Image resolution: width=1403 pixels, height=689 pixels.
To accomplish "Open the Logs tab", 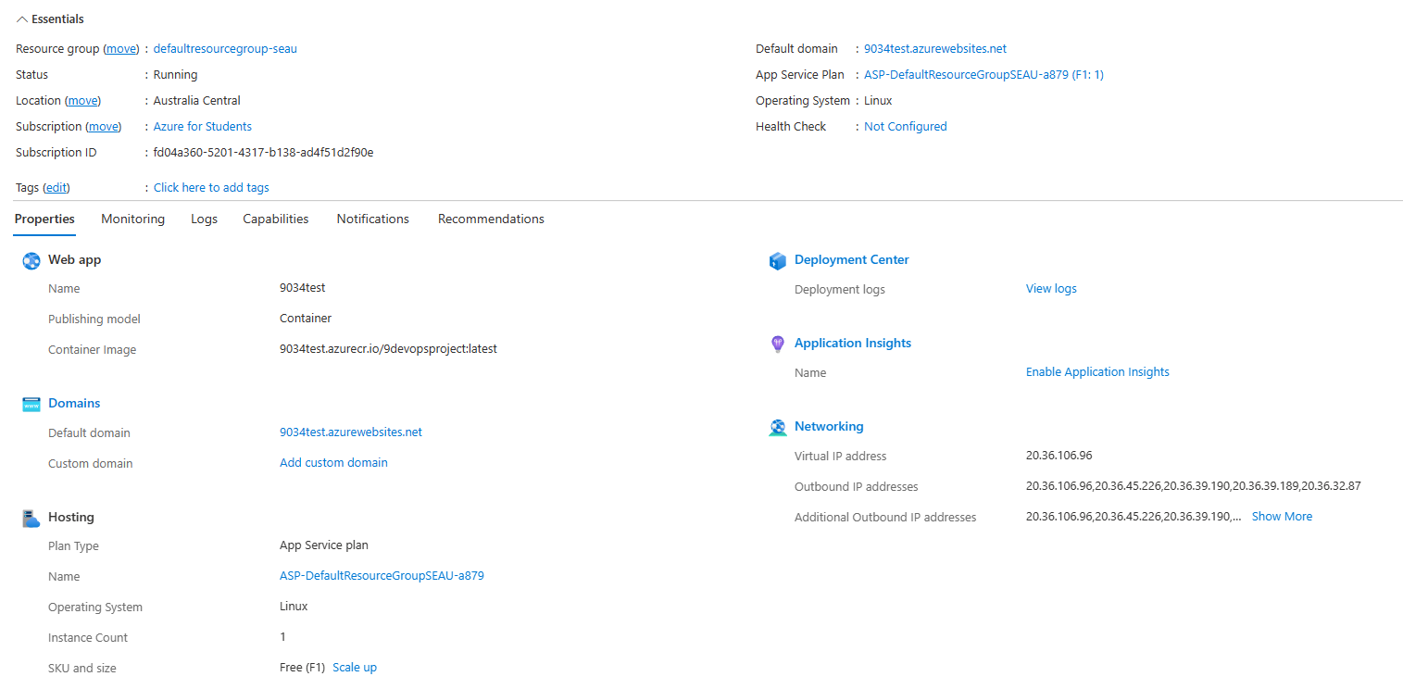I will tap(204, 219).
